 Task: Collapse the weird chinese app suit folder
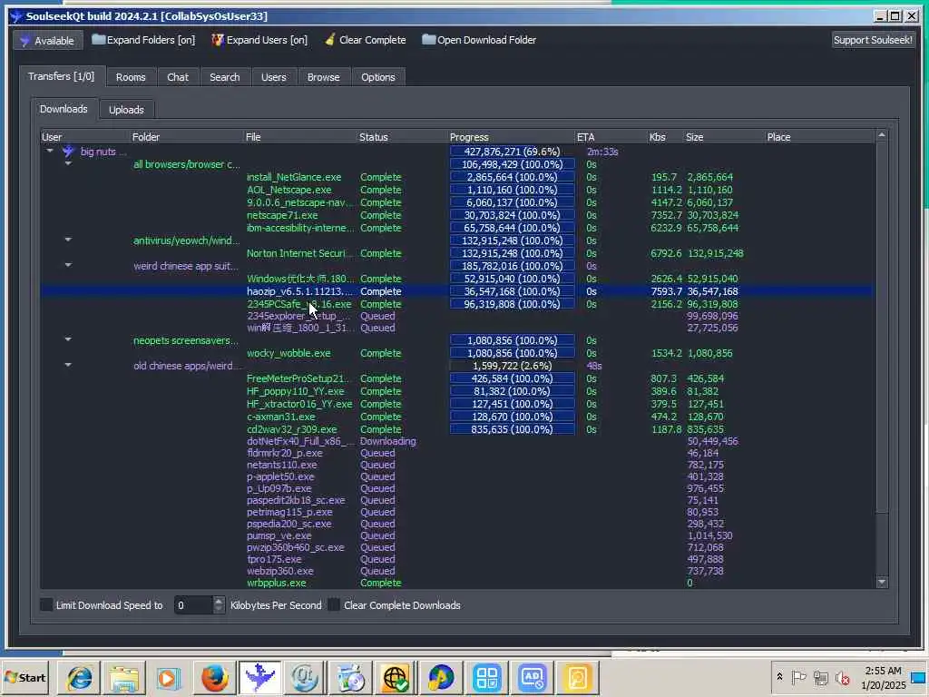68,266
